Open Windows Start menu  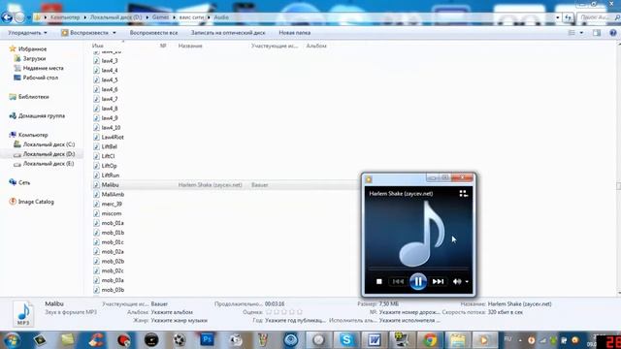(12, 340)
